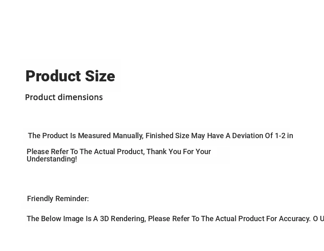324x251 pixels.
Task: Click the word Understanding!
Action: [x=52, y=159]
